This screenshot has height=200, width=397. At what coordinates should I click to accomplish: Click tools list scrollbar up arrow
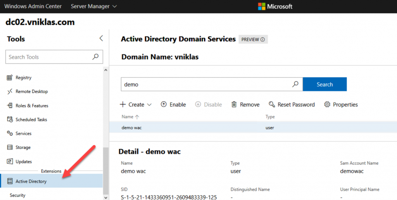(106, 70)
